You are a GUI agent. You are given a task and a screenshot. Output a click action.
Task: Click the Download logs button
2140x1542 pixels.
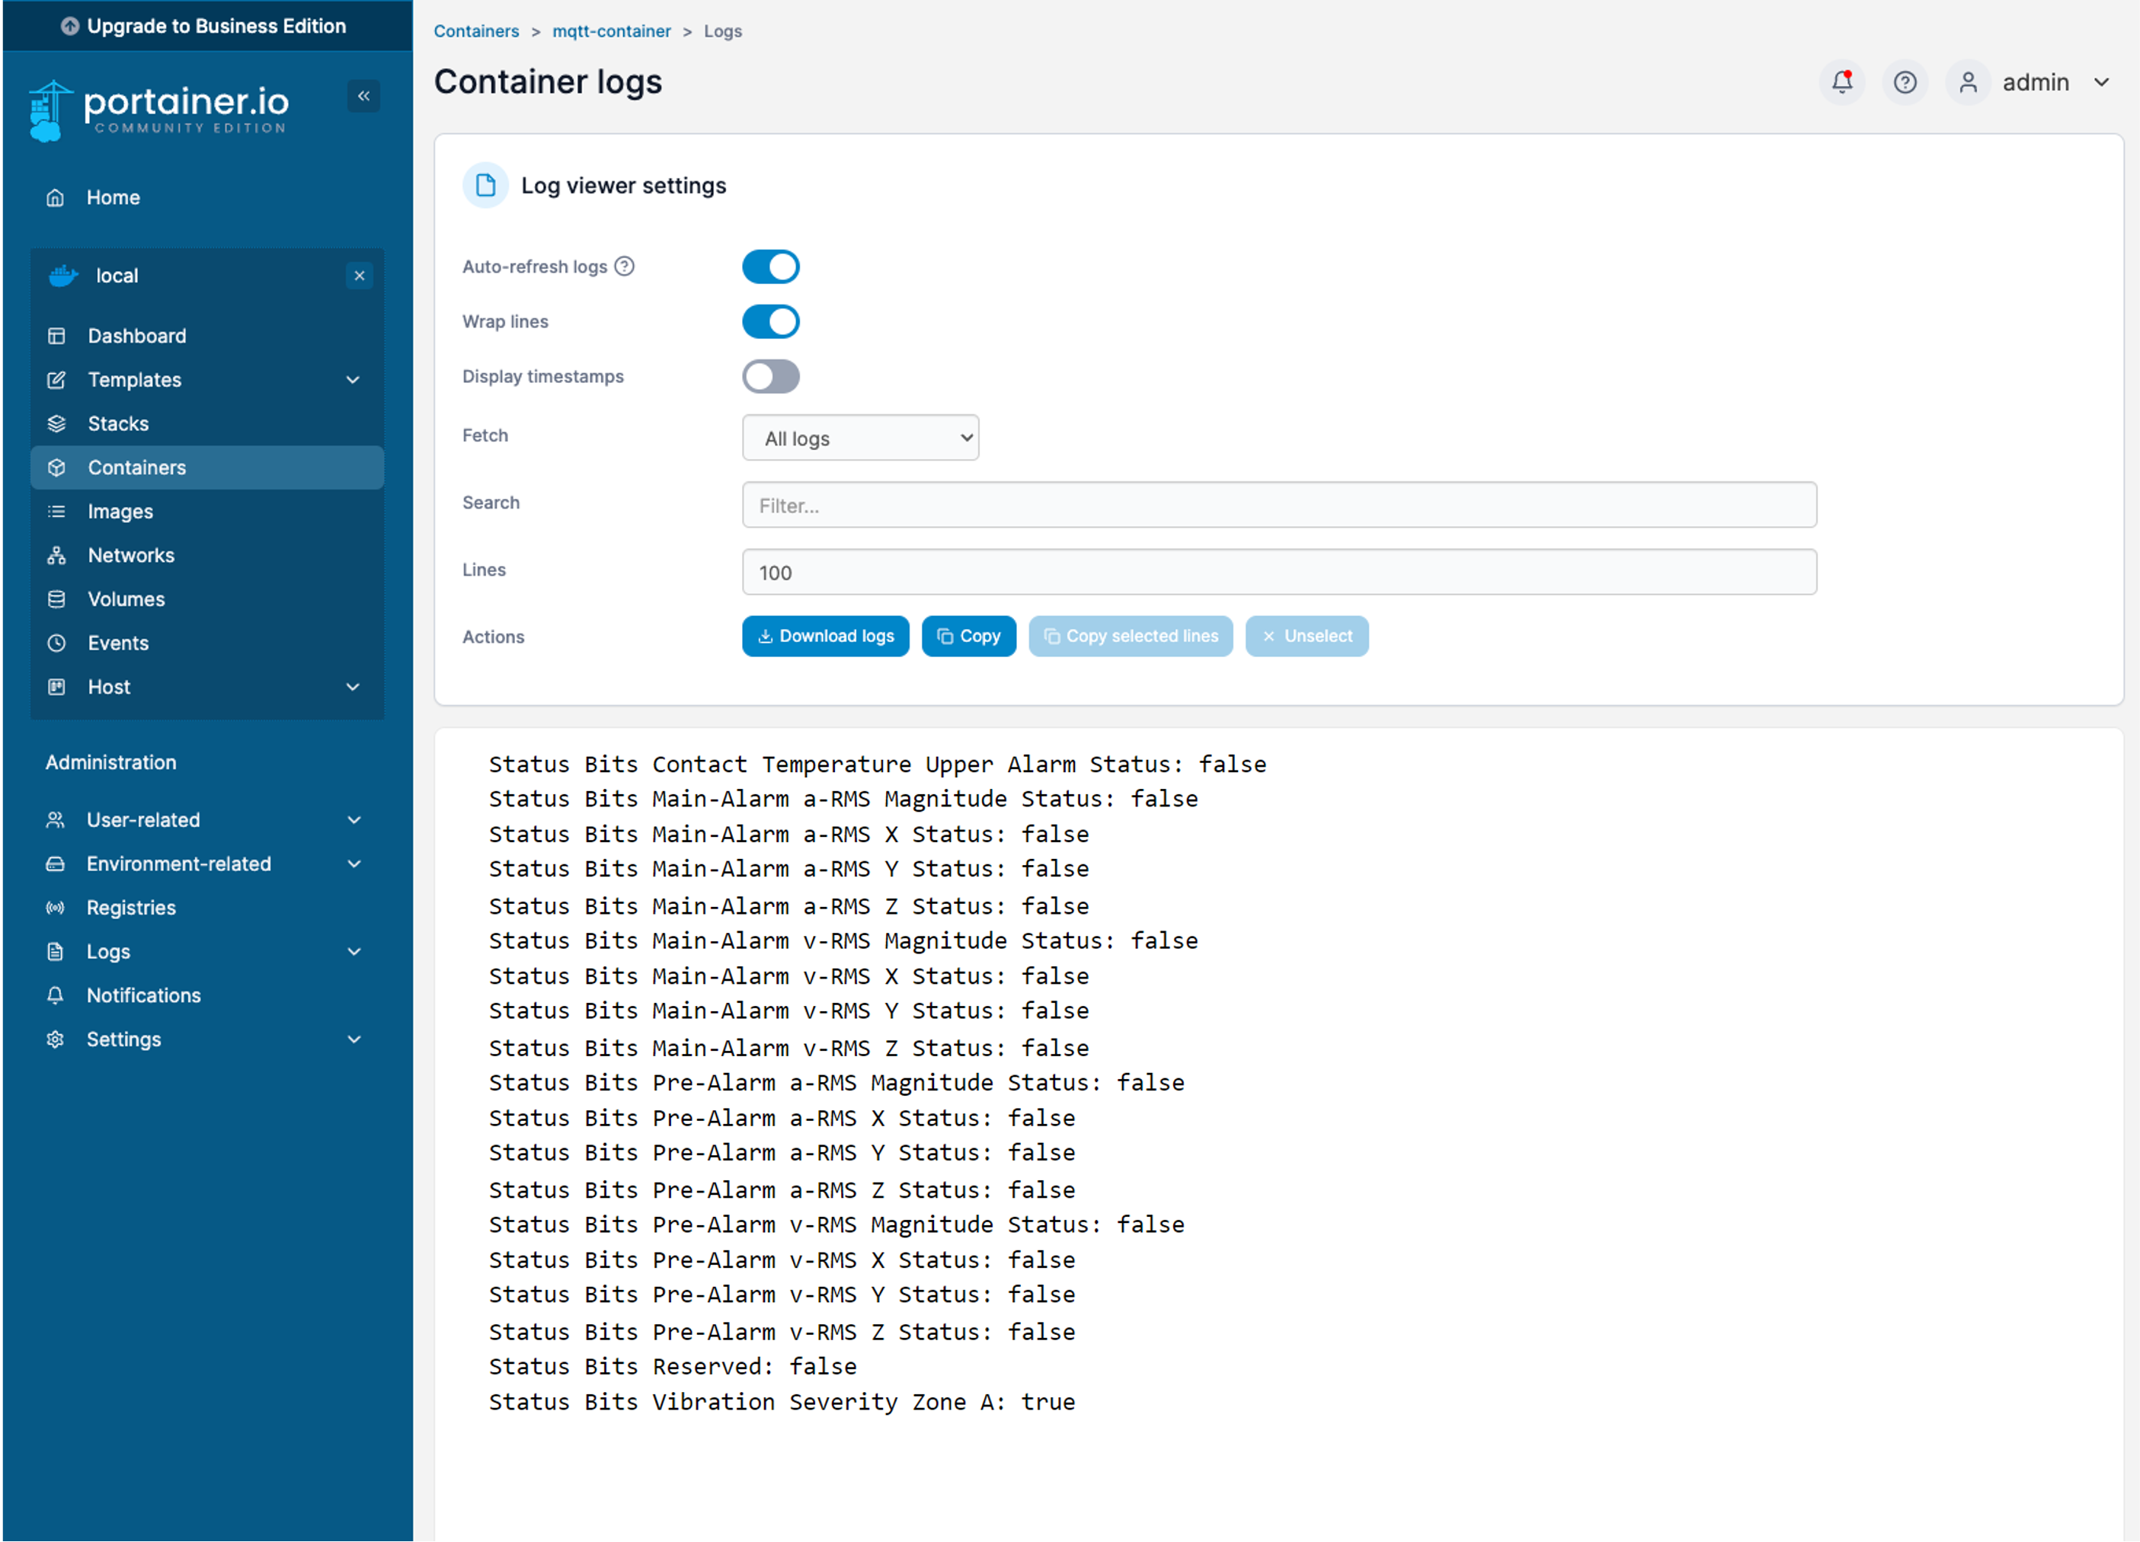(x=826, y=636)
